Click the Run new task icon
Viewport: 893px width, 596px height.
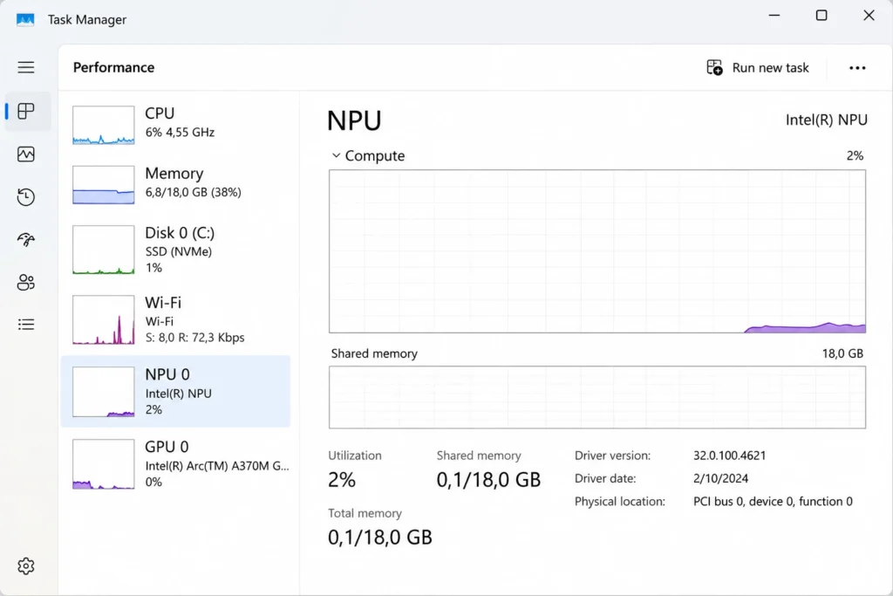(714, 67)
